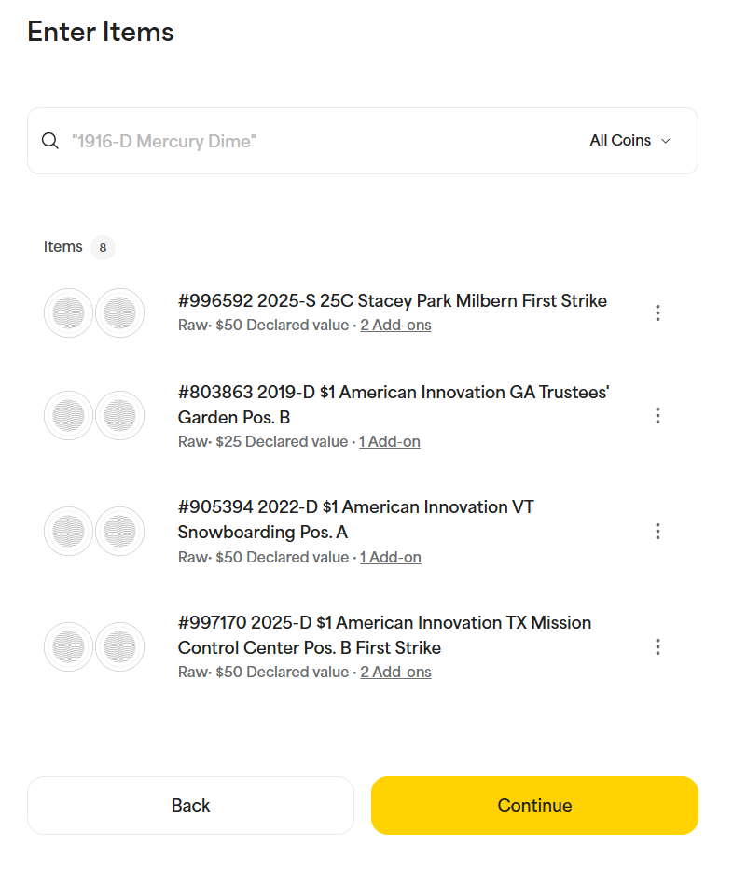
Task: Click the Back button
Action: [190, 805]
